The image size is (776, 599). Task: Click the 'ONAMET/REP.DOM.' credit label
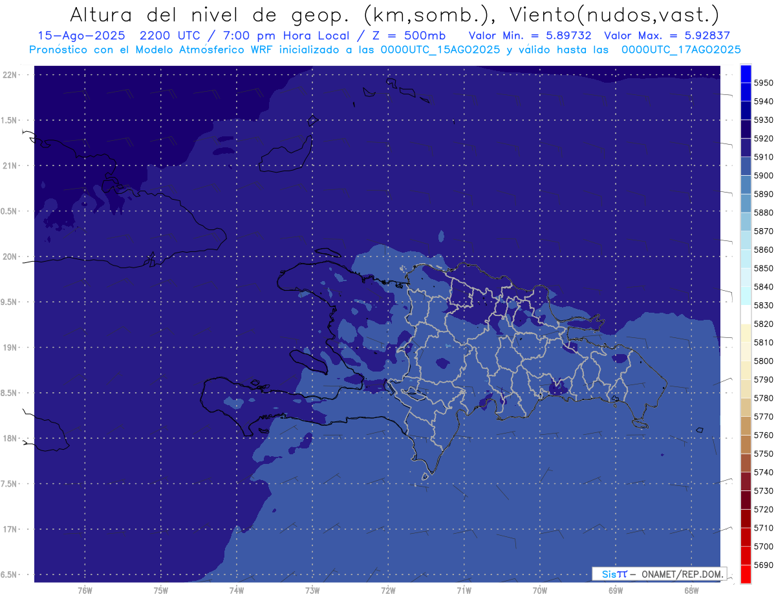(x=682, y=574)
